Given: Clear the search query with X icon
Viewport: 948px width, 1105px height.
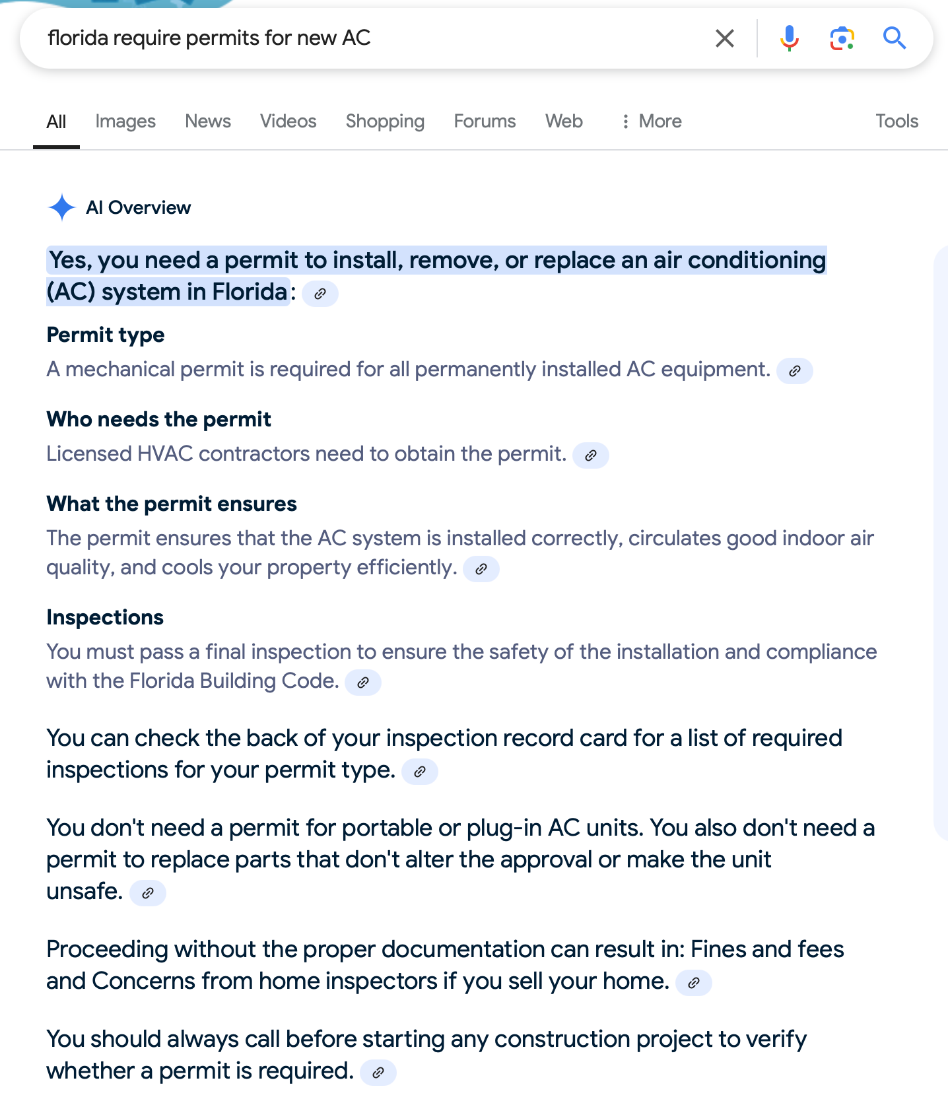Looking at the screenshot, I should point(725,38).
